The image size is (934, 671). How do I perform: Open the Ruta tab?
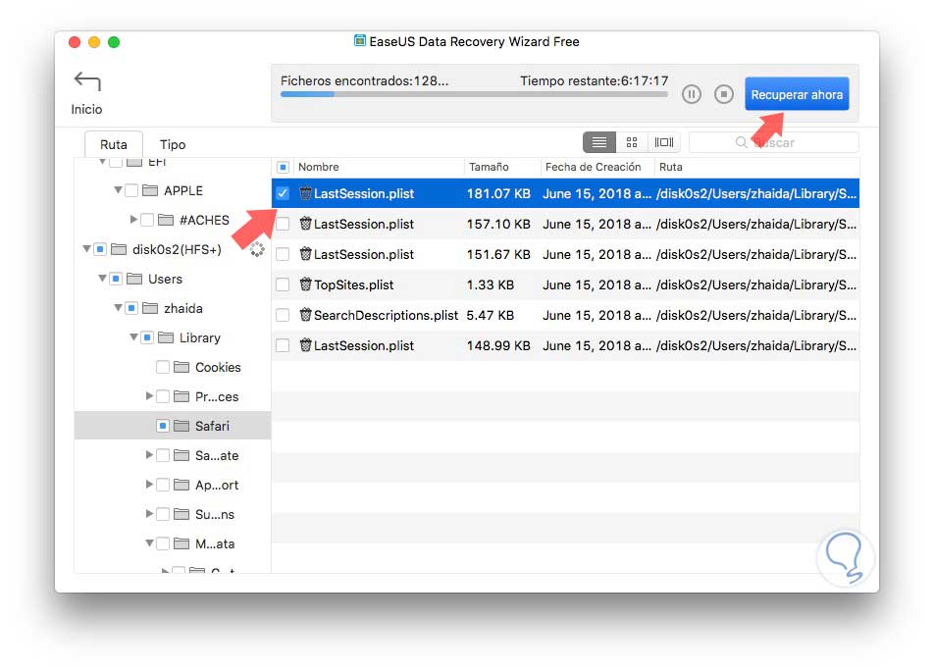coord(113,144)
